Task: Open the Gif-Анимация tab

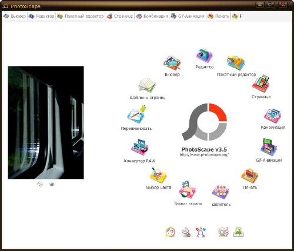Action: tap(188, 16)
